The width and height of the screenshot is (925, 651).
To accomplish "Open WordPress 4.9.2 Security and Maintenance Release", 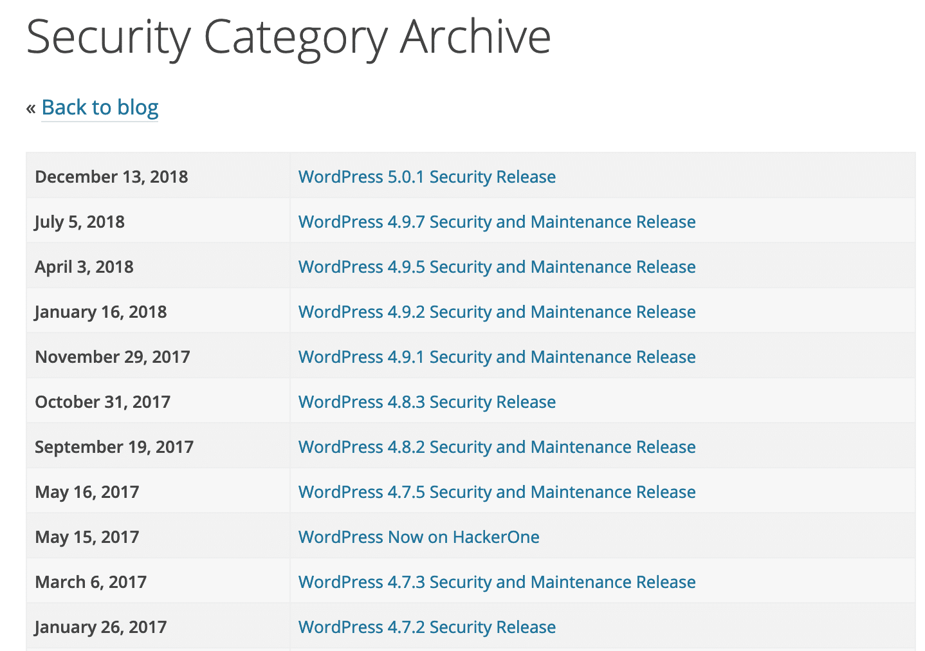I will click(497, 311).
